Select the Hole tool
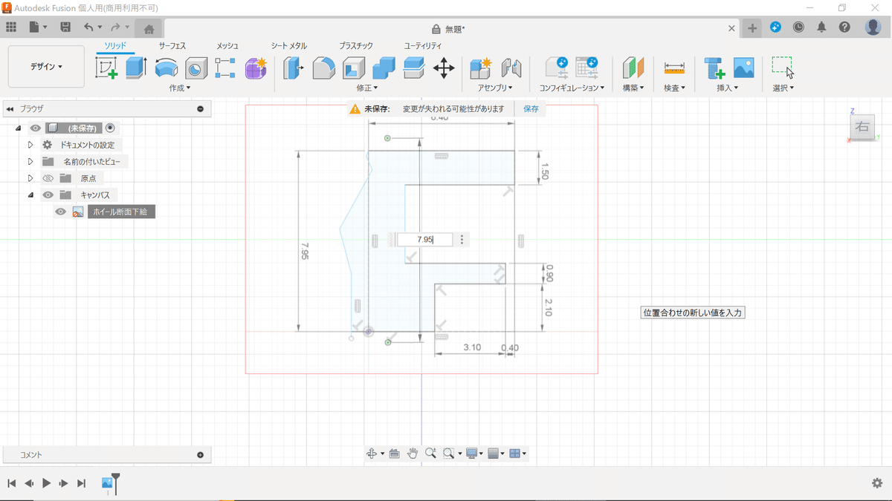The image size is (892, 501). (195, 68)
